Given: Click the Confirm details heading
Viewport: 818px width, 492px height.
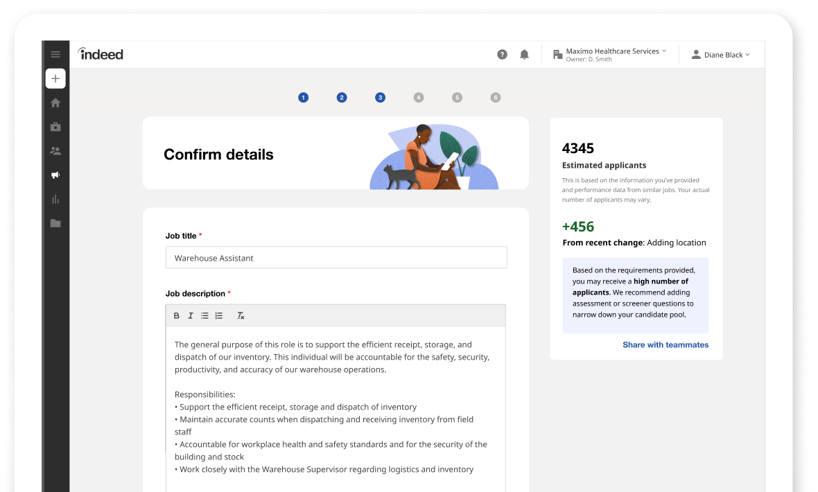Looking at the screenshot, I should point(218,155).
